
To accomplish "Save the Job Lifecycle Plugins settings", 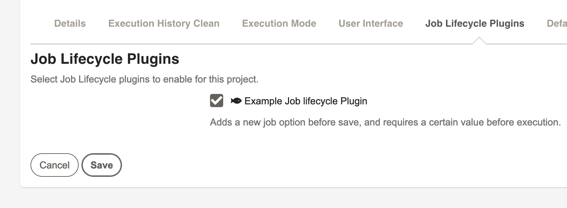I will click(x=102, y=165).
